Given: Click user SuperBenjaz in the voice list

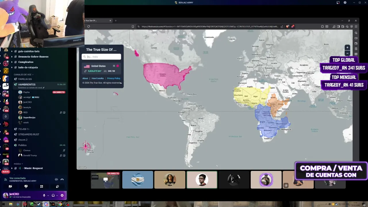Looking at the screenshot, I should 29,118.
